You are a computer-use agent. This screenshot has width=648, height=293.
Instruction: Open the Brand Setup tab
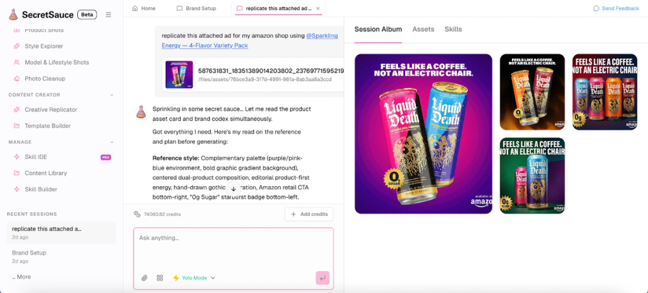(196, 8)
